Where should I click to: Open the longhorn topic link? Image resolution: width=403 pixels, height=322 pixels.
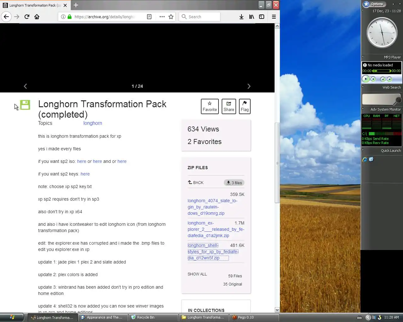pyautogui.click(x=93, y=123)
